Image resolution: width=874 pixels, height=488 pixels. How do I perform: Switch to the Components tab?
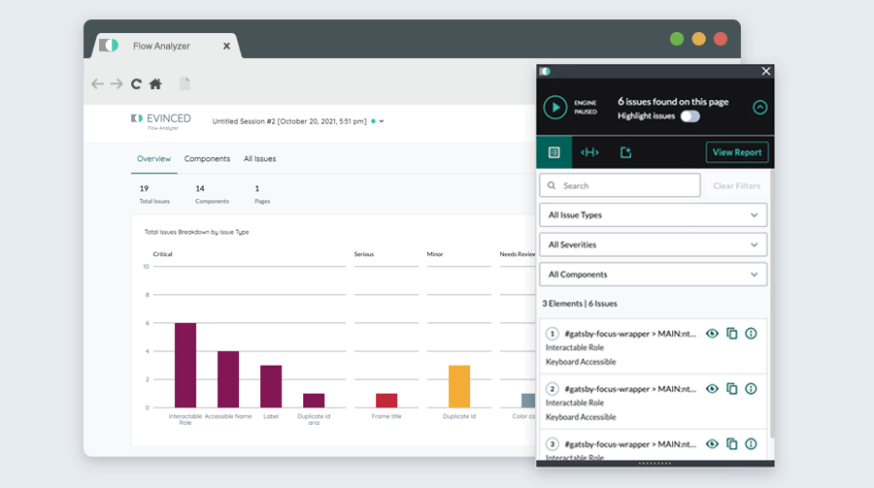(x=207, y=159)
